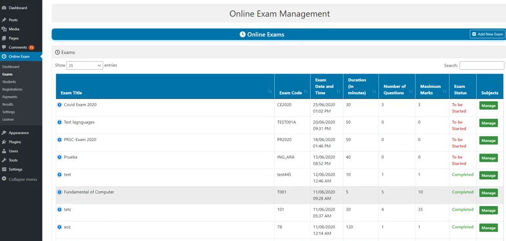Open the Students submenu item
Viewport: 506px width, 241px height.
(9, 82)
